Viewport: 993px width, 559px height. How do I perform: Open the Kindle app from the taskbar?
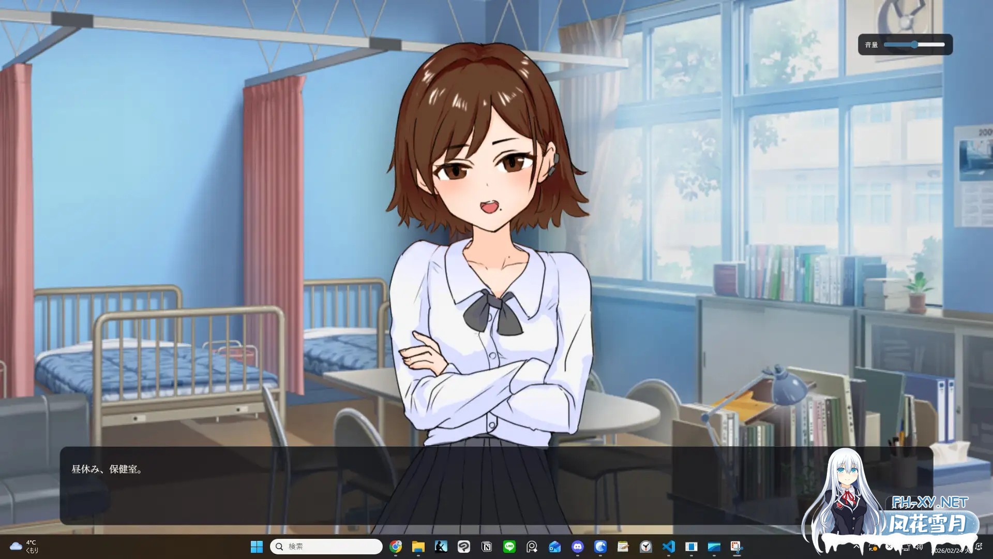pos(440,547)
